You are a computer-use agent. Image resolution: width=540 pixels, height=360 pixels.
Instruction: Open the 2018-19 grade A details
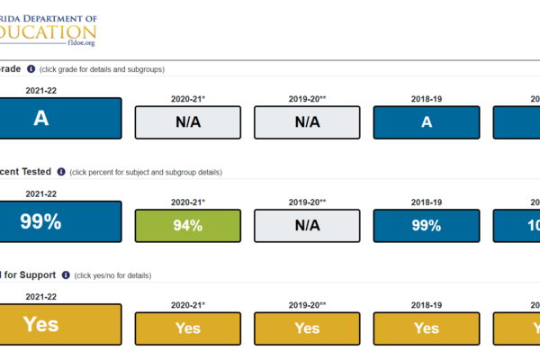click(x=426, y=122)
